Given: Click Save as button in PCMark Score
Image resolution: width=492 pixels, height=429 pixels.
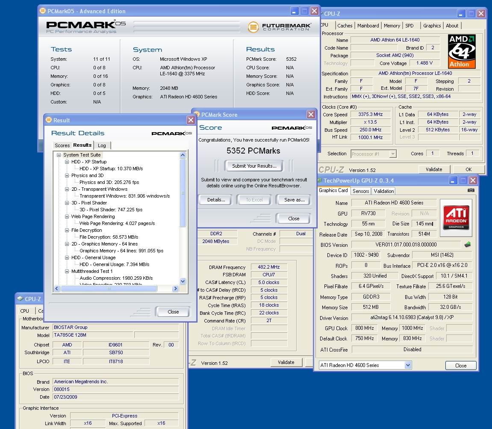Looking at the screenshot, I should (x=294, y=200).
